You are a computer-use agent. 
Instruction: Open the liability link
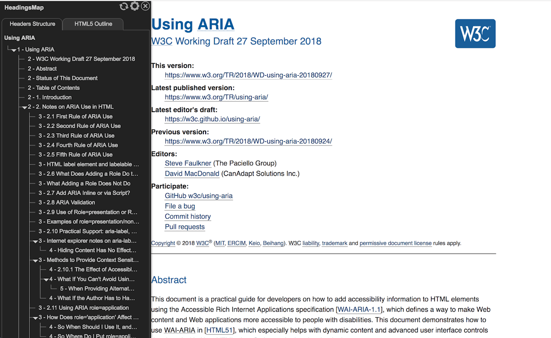[311, 243]
